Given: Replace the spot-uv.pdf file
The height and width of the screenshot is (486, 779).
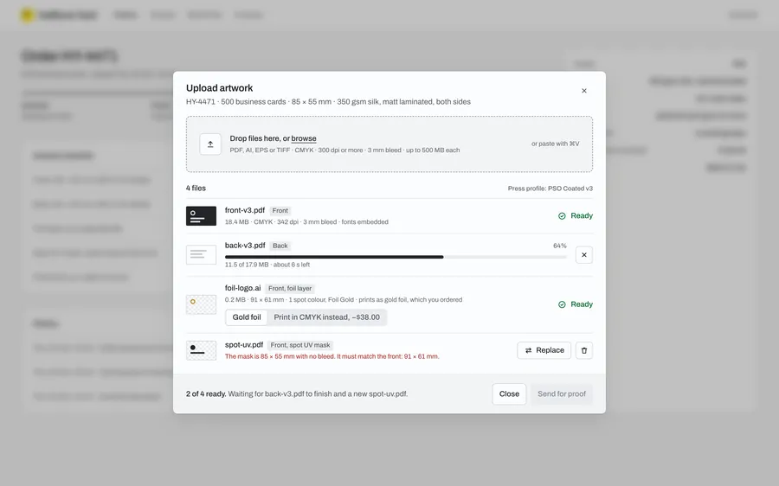Looking at the screenshot, I should pos(544,350).
